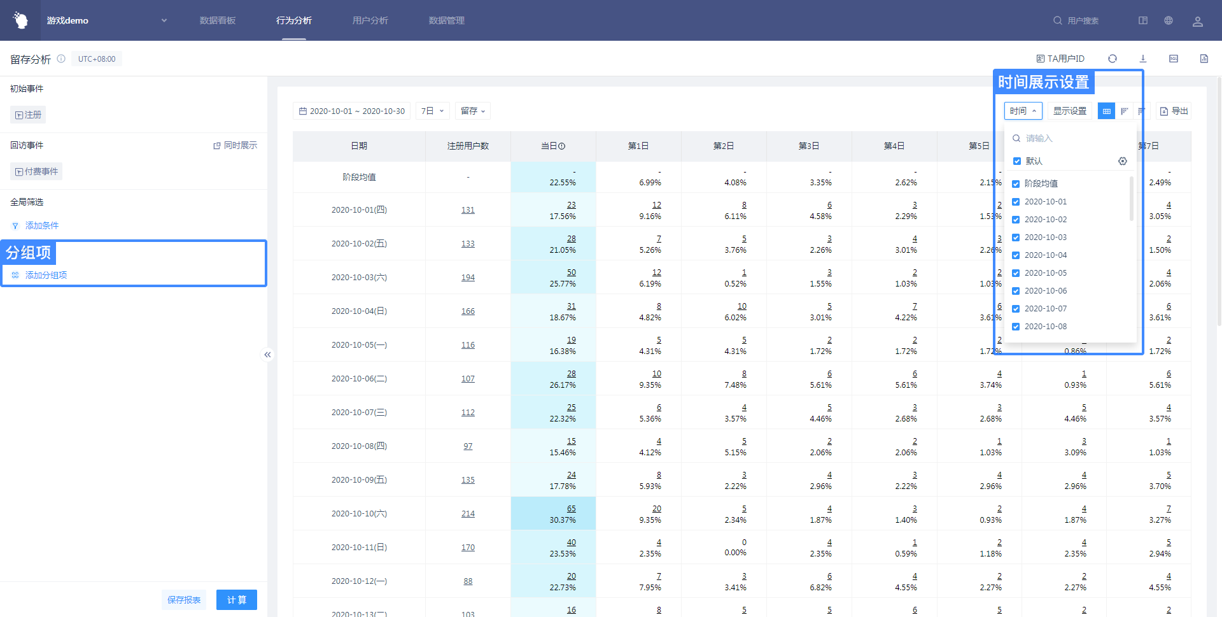Collapse the left panel with double-chevron
Image resolution: width=1222 pixels, height=617 pixels.
268,355
